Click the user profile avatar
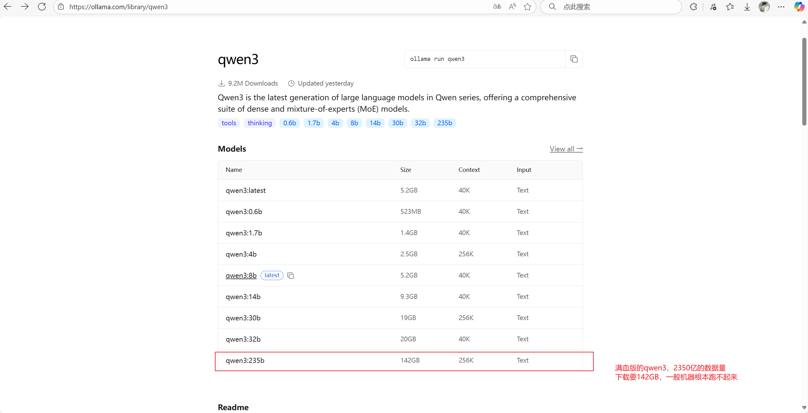Screen dimensions: 808x413 click(x=764, y=7)
